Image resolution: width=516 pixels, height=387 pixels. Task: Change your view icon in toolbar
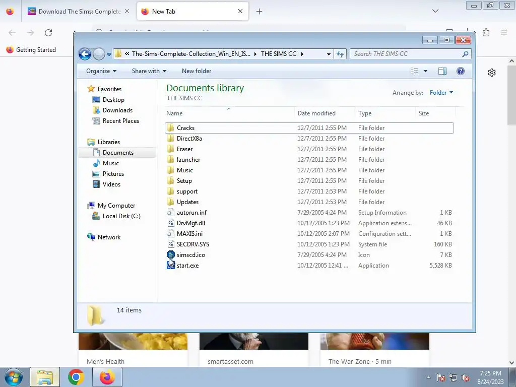(x=415, y=71)
